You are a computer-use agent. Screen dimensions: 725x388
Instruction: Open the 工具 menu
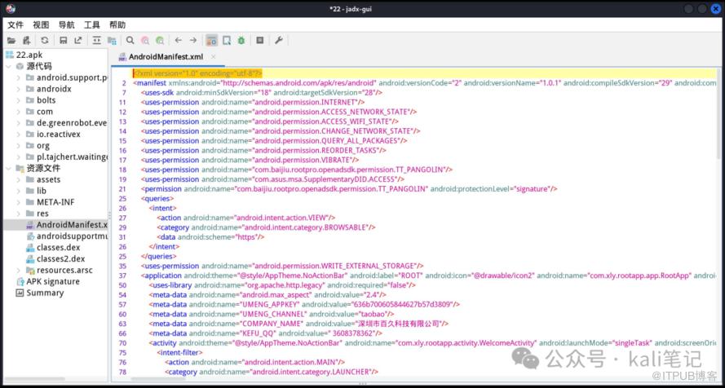tap(92, 24)
